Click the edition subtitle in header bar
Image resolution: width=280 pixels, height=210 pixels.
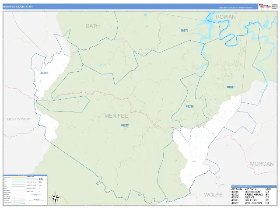(x=236, y=8)
